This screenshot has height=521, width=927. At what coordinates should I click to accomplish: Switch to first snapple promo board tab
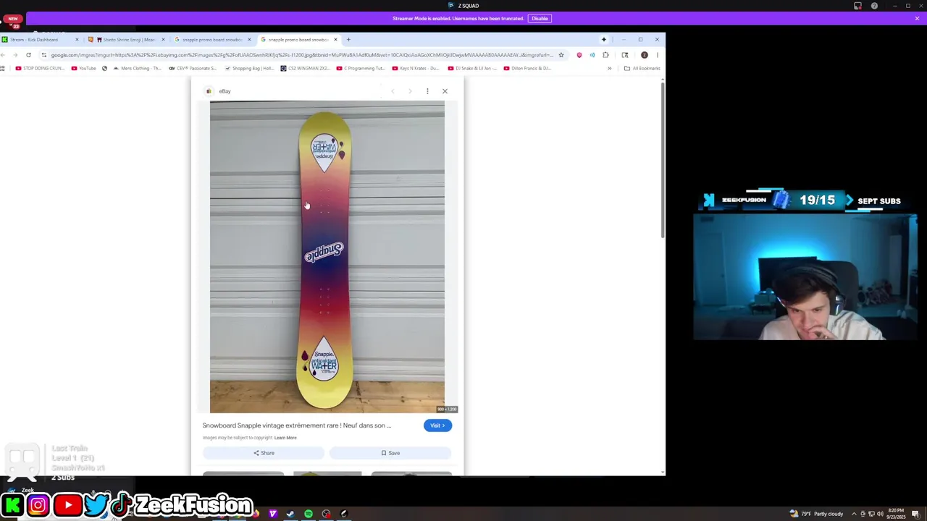(211, 40)
